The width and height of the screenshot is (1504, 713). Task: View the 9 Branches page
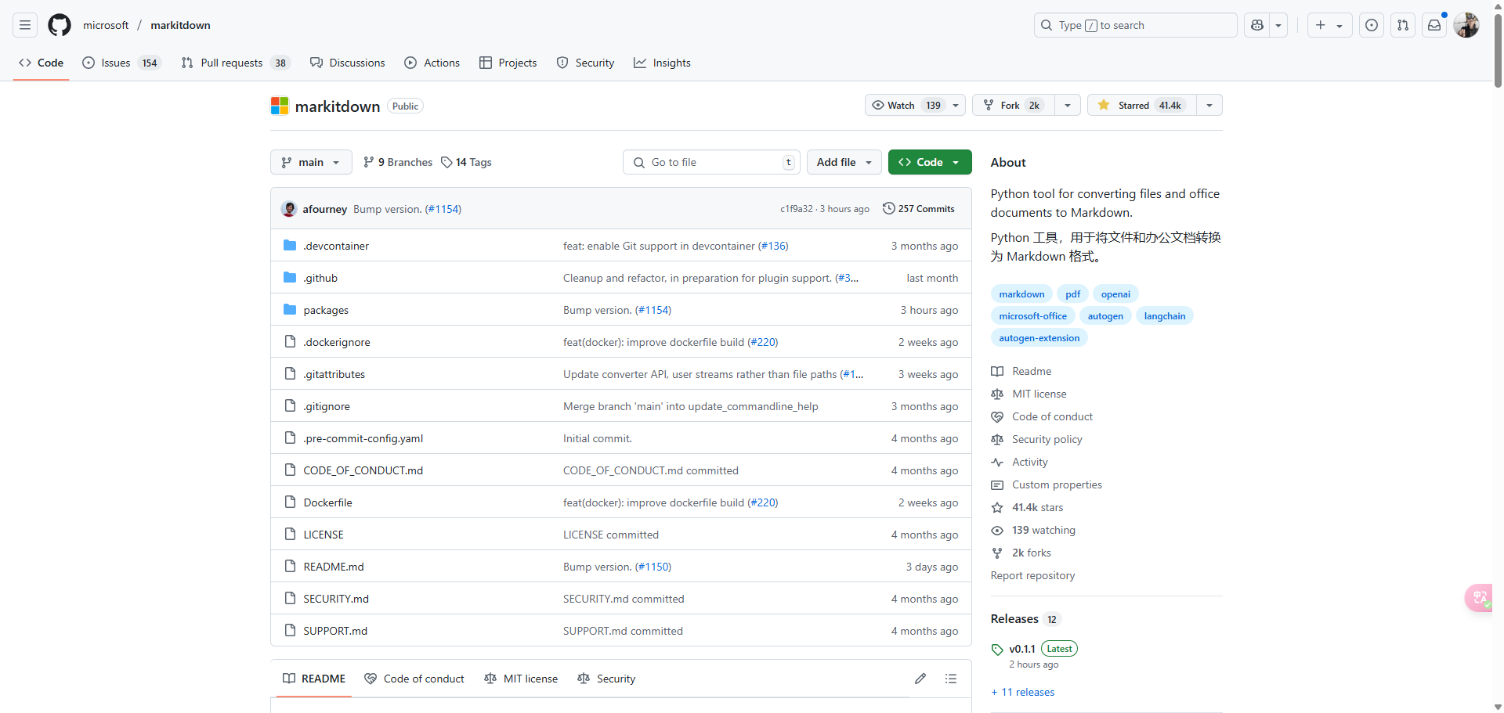(x=398, y=162)
